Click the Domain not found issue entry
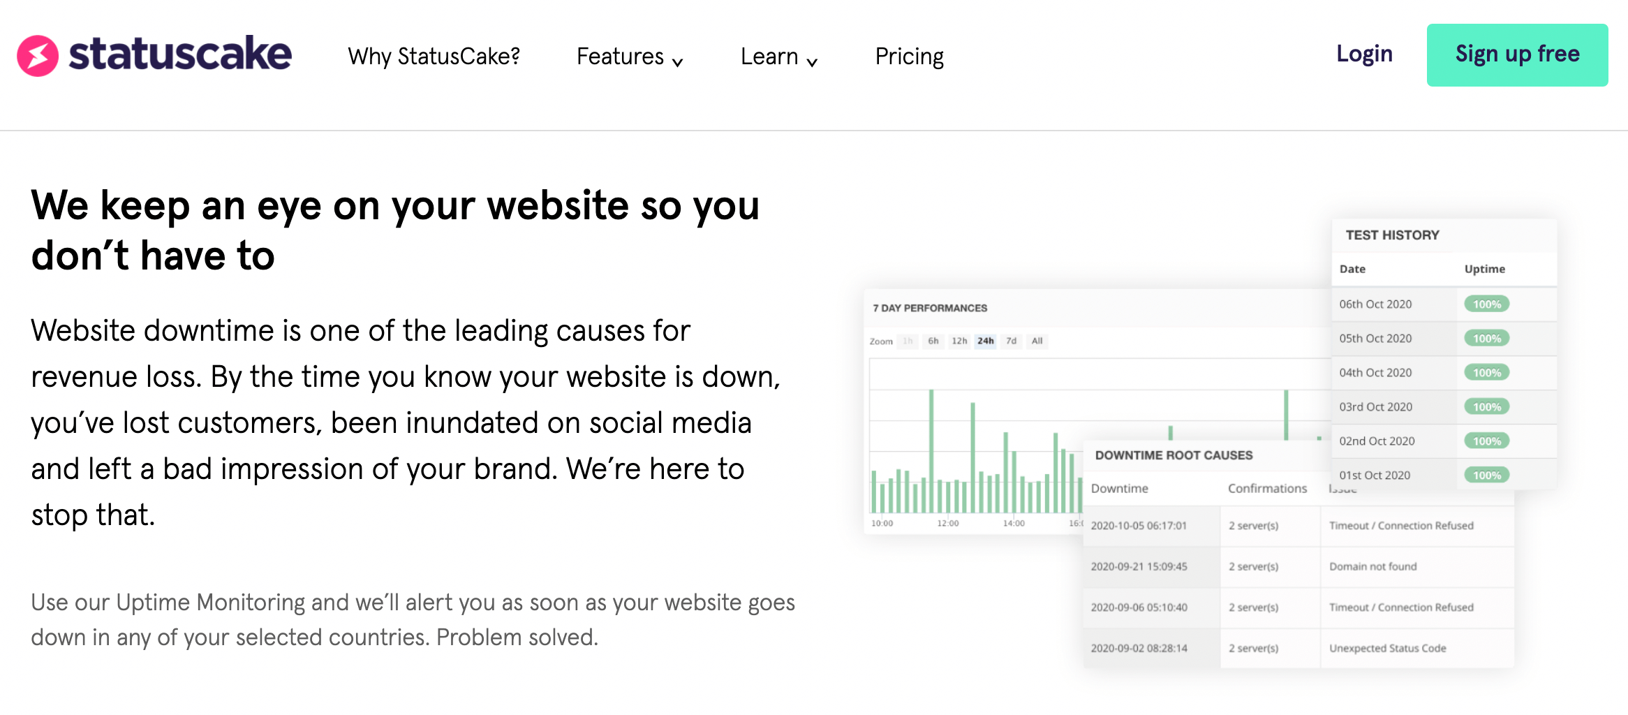1628x715 pixels. click(1372, 566)
